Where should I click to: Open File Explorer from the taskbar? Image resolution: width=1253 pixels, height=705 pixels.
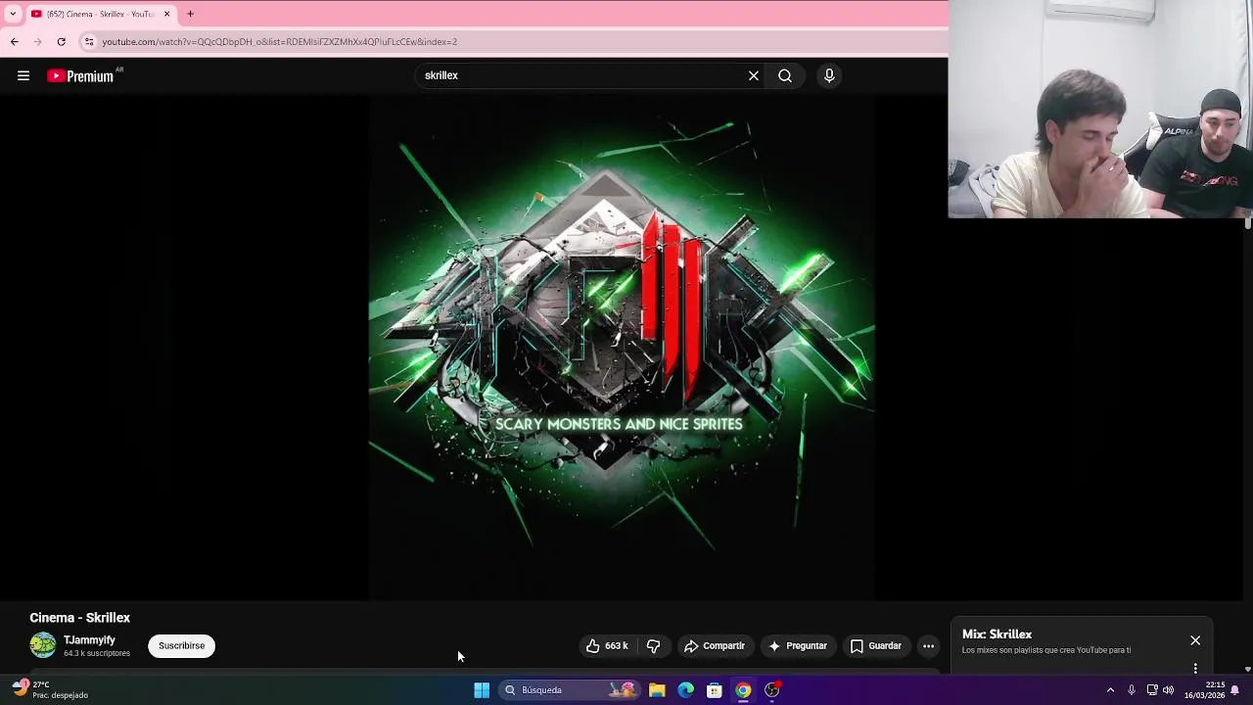point(657,690)
